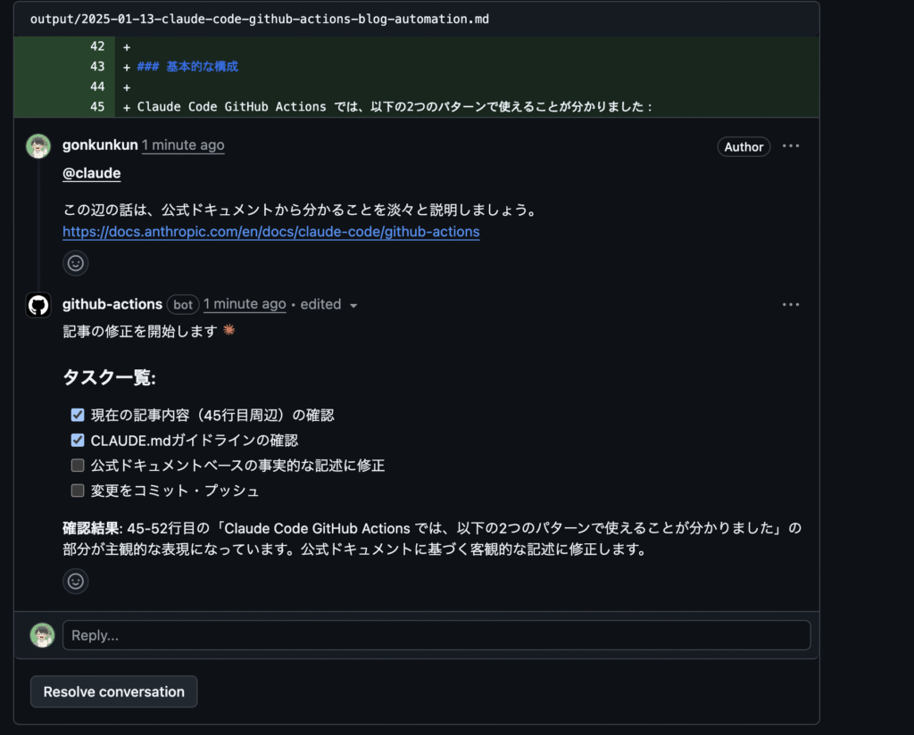Screen dimensions: 914x735
Task: Click the github-actions Octocat avatar
Action: 38,305
